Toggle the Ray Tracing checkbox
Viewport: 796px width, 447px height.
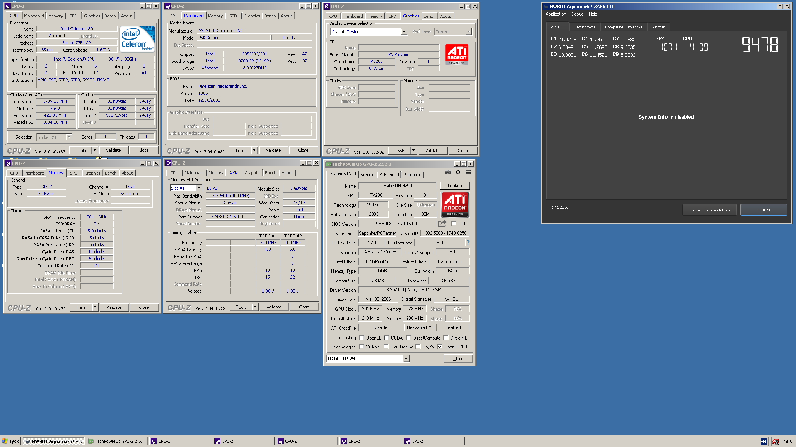(x=386, y=347)
